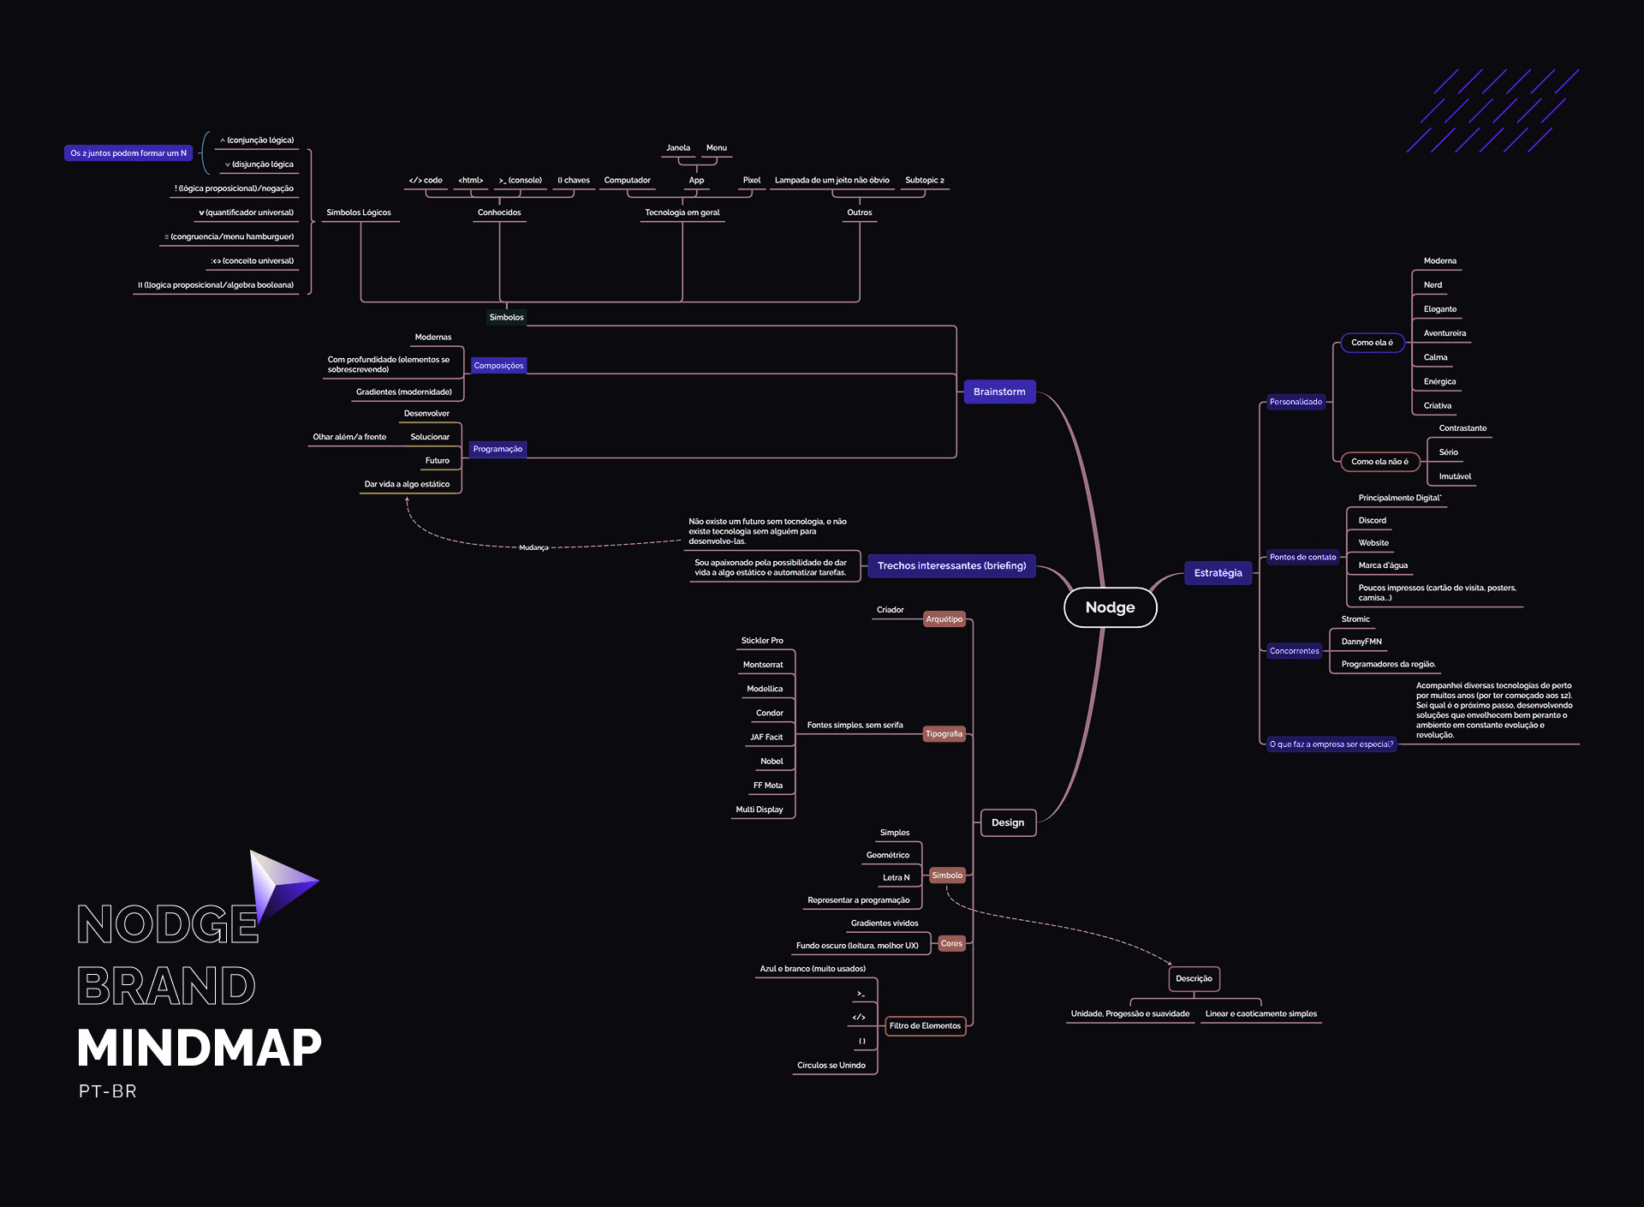Screen dimensions: 1644x1207
Task: Click the '<html>' topic
Action: click(x=470, y=180)
